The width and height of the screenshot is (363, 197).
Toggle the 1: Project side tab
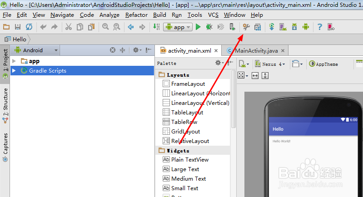tap(5, 64)
